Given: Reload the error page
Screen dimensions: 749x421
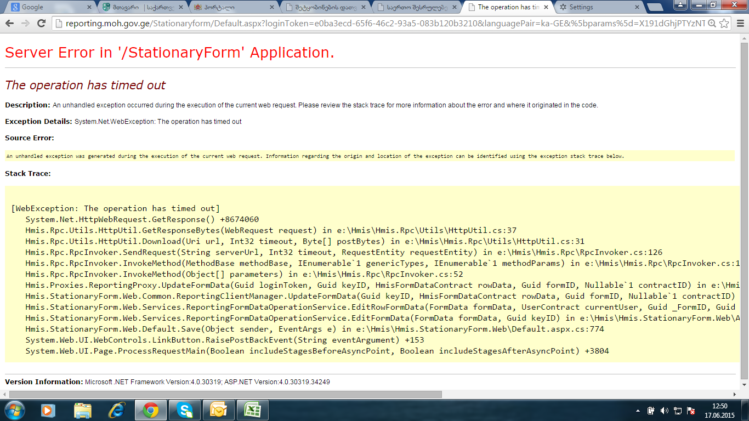Looking at the screenshot, I should point(41,24).
